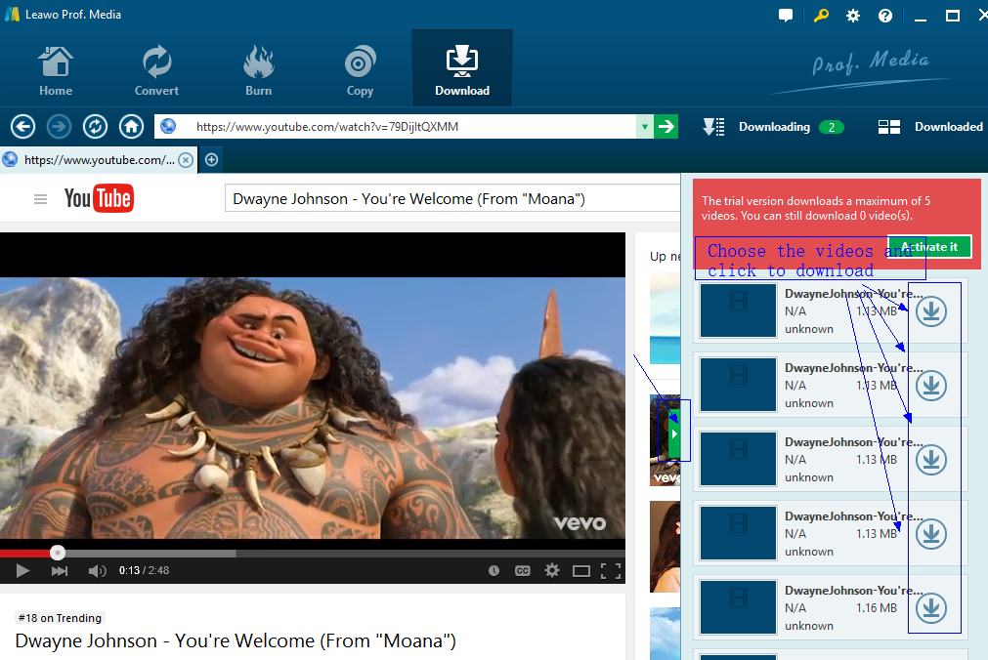Show the Downloading list
988x660 pixels.
tap(773, 127)
